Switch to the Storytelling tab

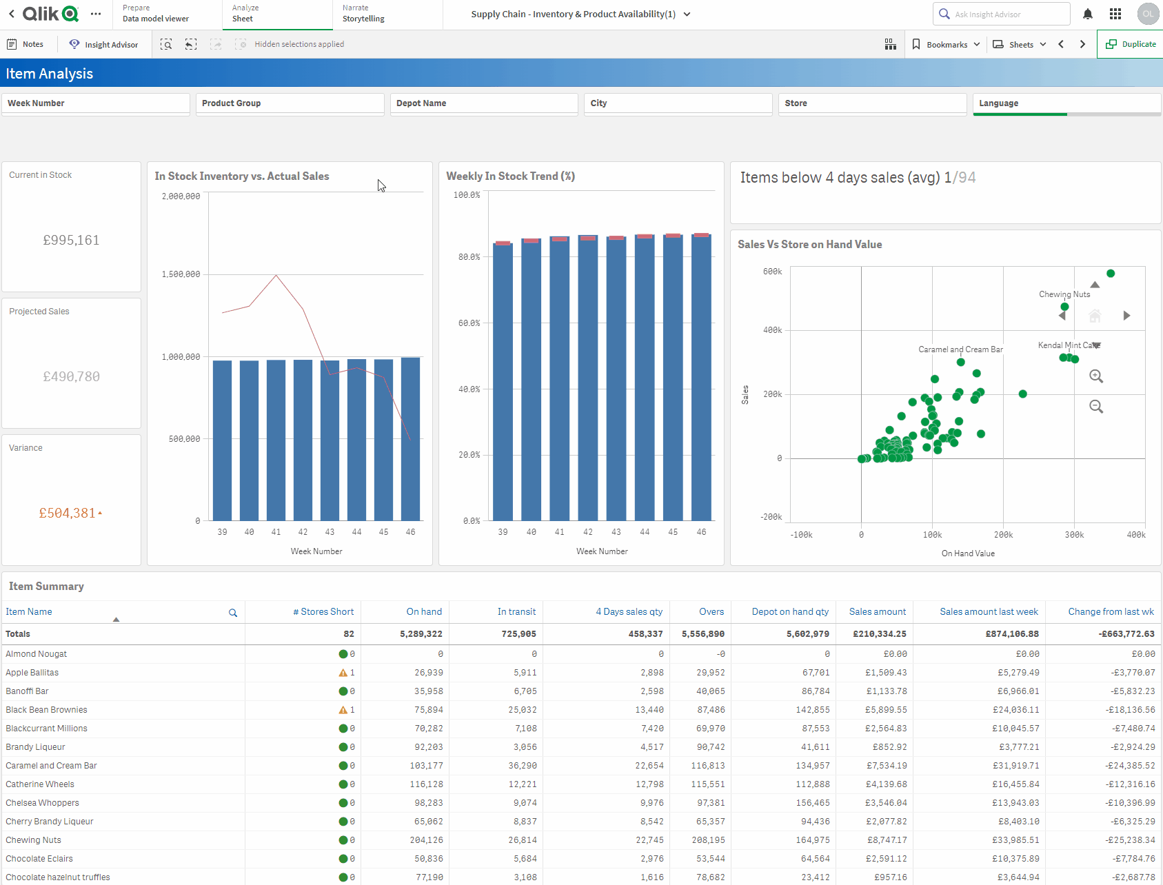[x=363, y=14]
